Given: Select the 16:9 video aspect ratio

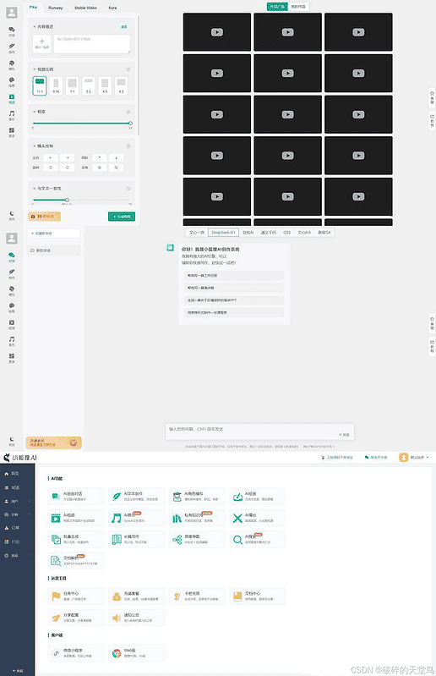Looking at the screenshot, I should click(40, 85).
